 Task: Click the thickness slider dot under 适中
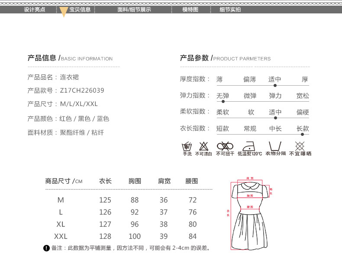coord(275,86)
